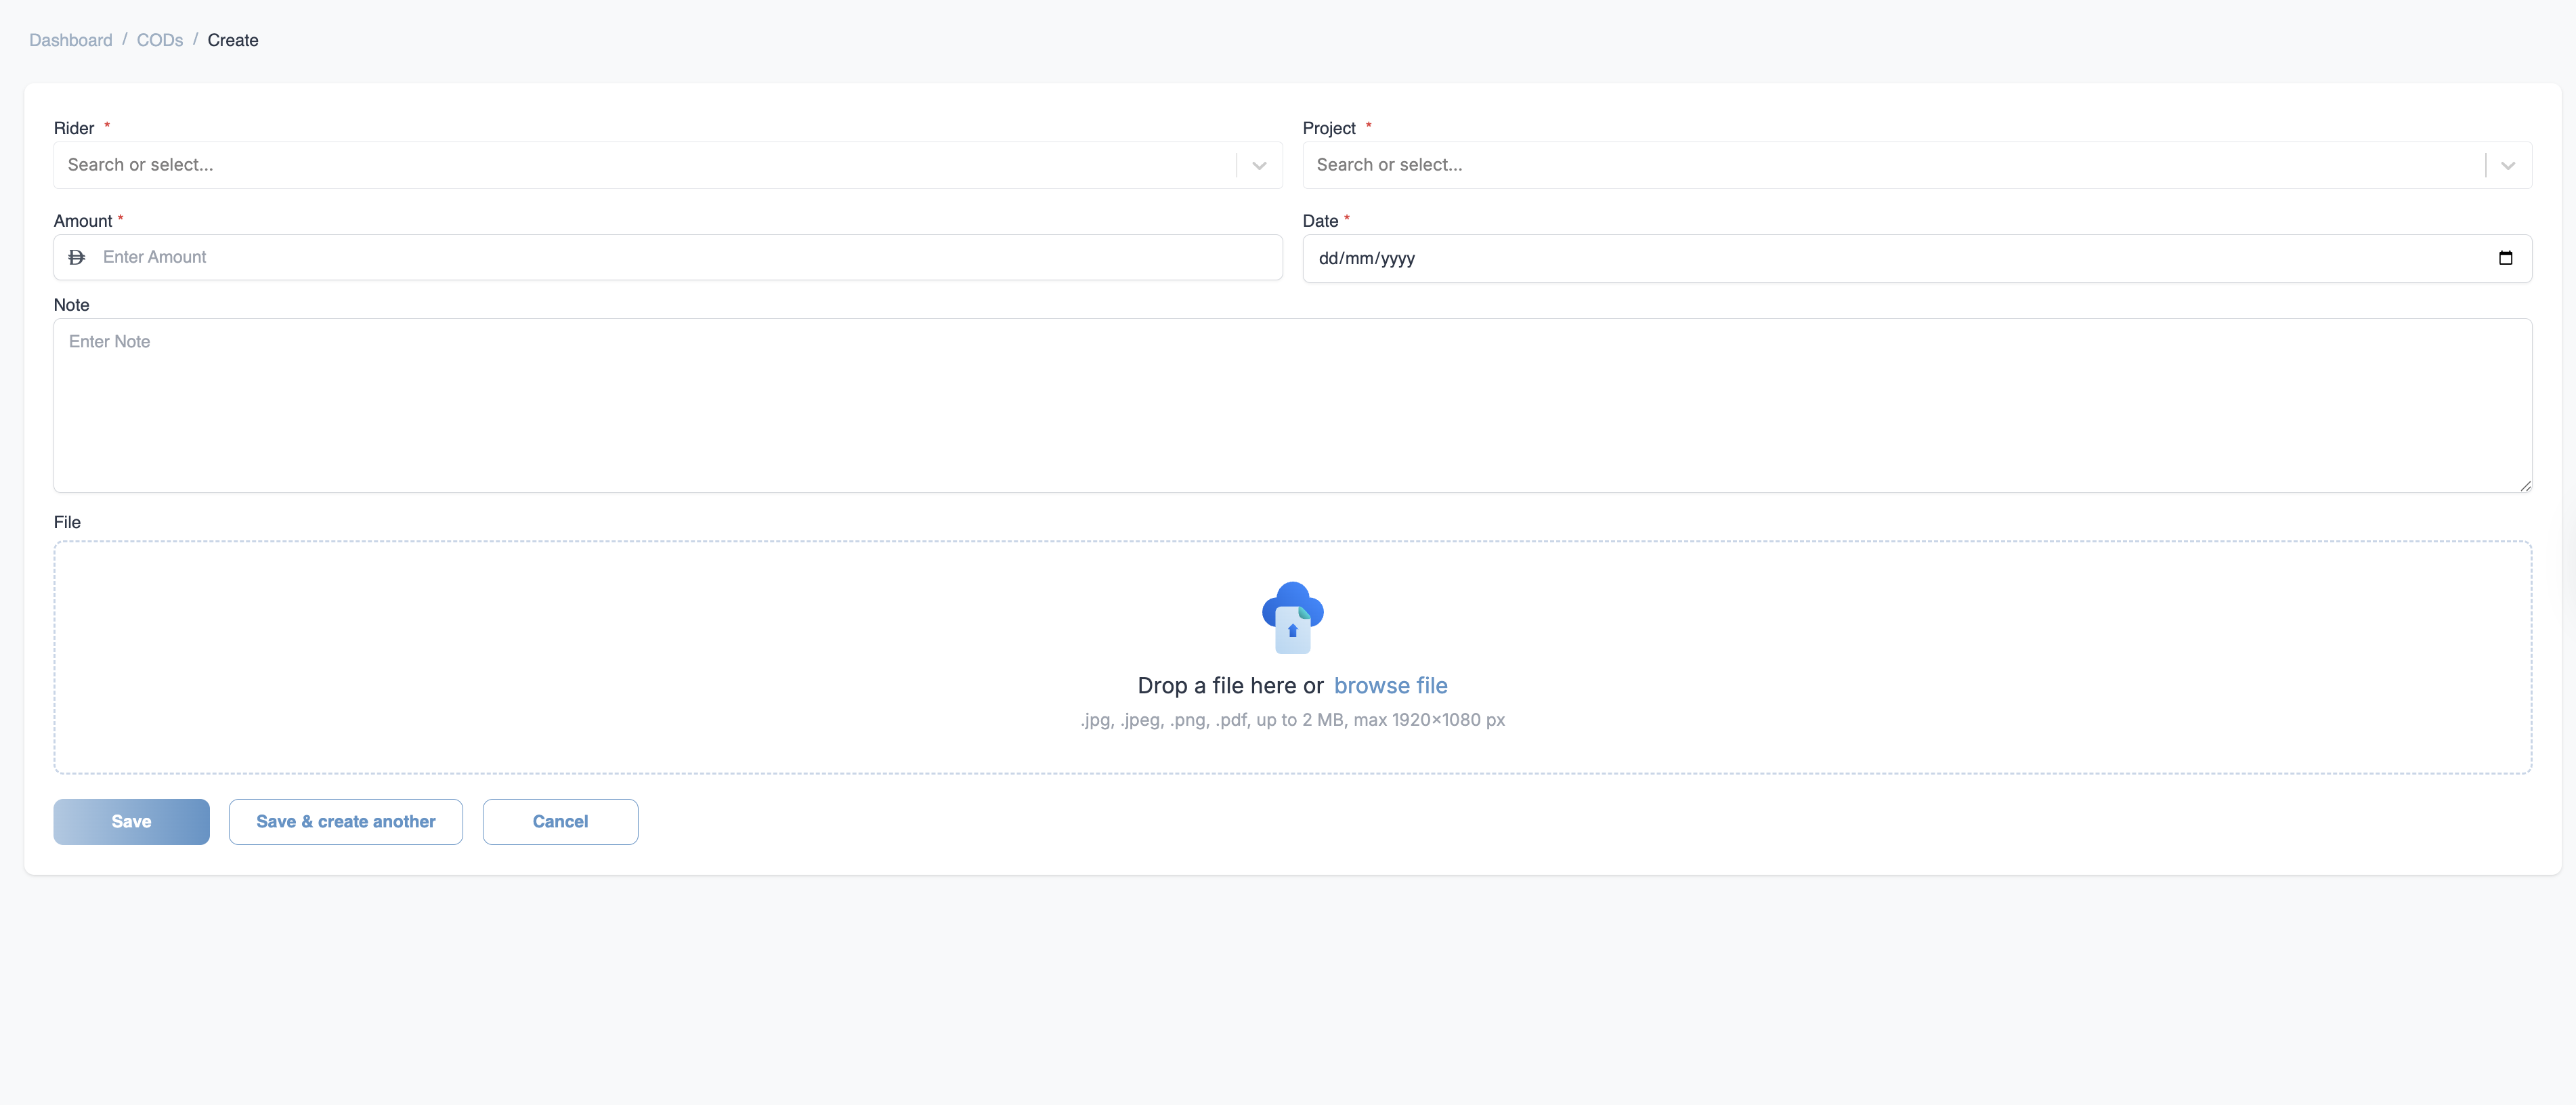Open the browse file link

pyautogui.click(x=1390, y=685)
